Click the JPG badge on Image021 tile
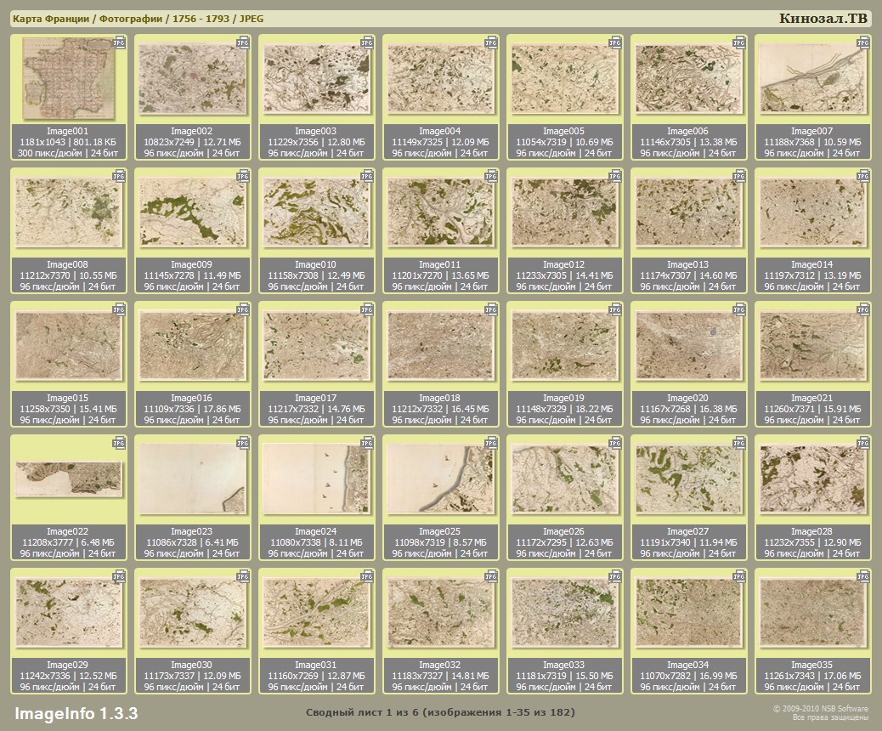The height and width of the screenshot is (731, 882). (x=863, y=309)
